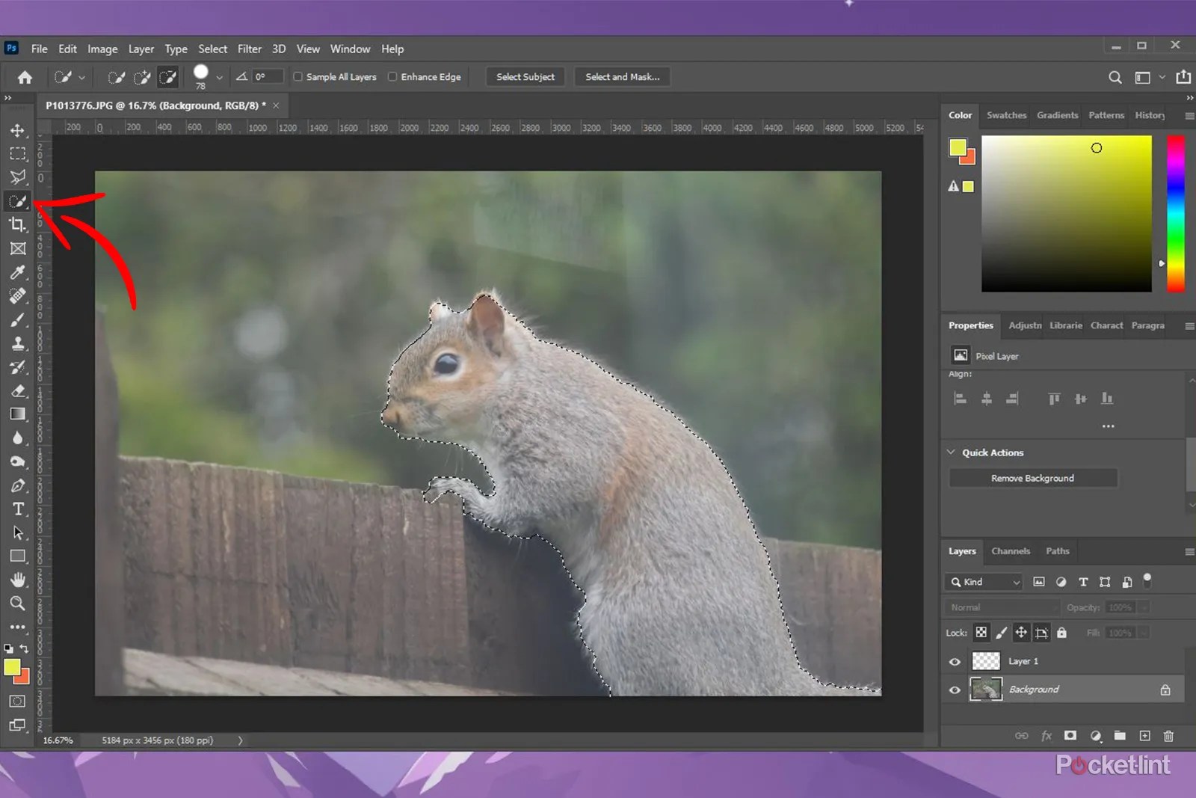
Task: Open the brush size dropdown in options bar
Action: click(x=218, y=76)
